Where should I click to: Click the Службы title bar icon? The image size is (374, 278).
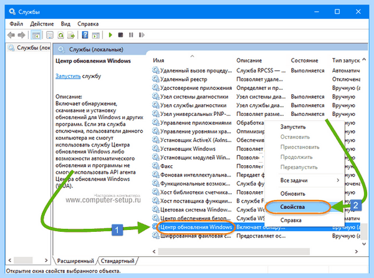[12, 11]
